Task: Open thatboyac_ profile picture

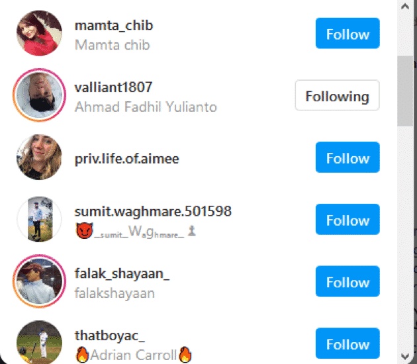Action: pos(39,342)
